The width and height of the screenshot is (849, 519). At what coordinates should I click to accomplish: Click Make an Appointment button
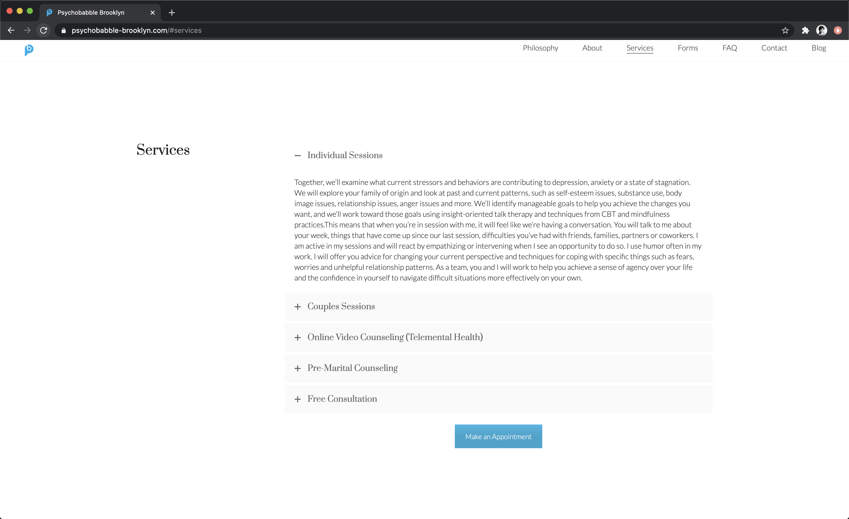498,436
